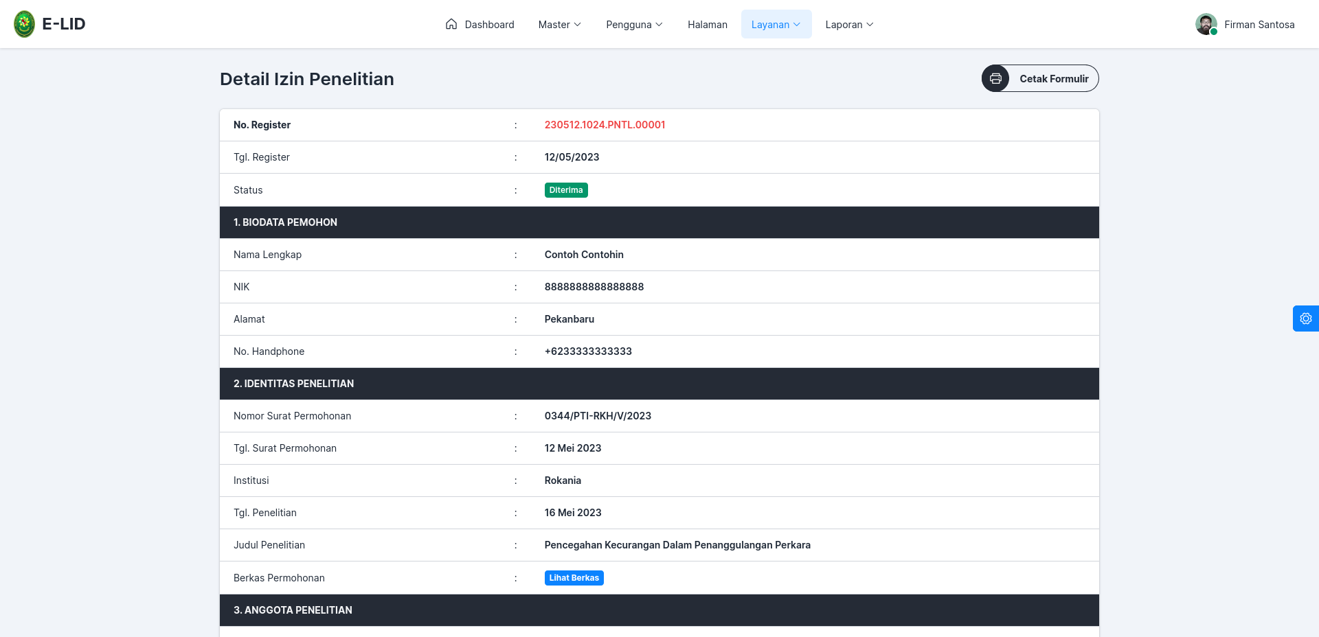Click register number 230512.1024.PNTL.00001

point(605,125)
